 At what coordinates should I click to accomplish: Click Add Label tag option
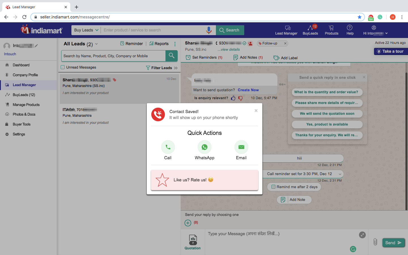285,58
